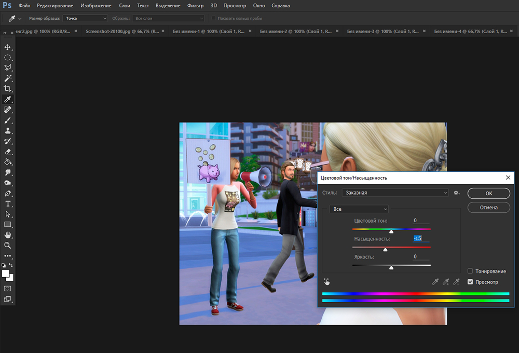This screenshot has height=353, width=519.
Task: Select the Move tool
Action: [x=8, y=47]
